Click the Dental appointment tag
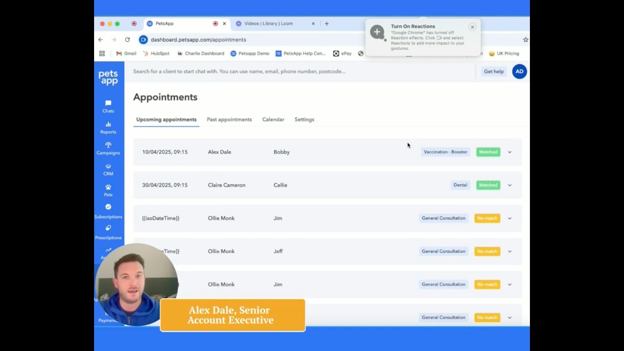 tap(460, 185)
